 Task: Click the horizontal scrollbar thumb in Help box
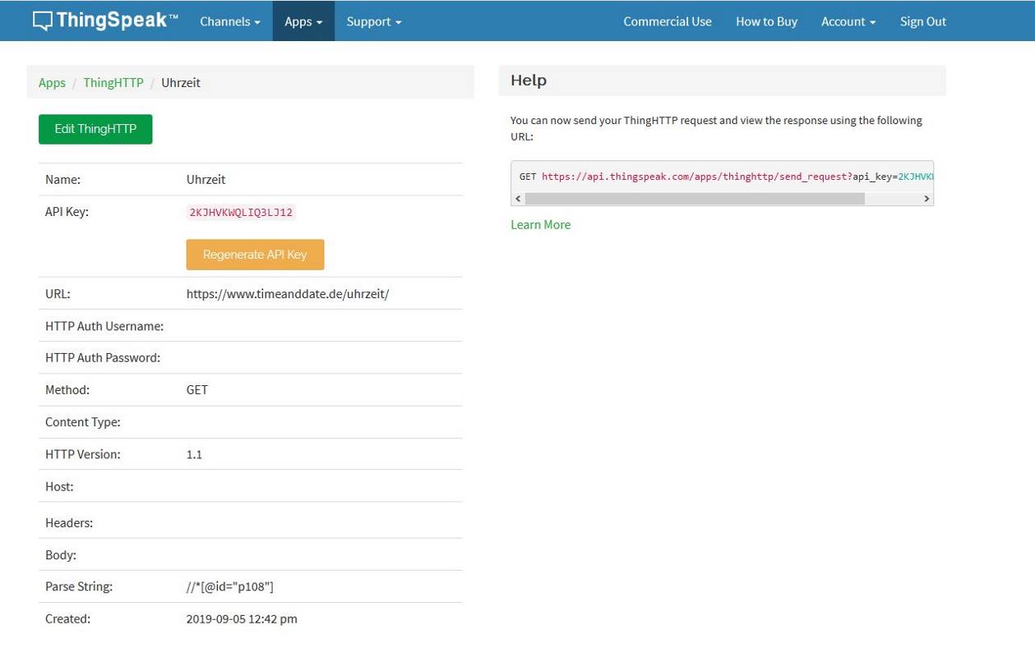[695, 199]
